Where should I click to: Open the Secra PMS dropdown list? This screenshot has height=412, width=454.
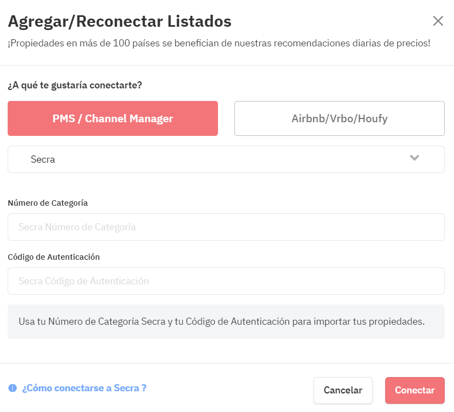pos(226,159)
